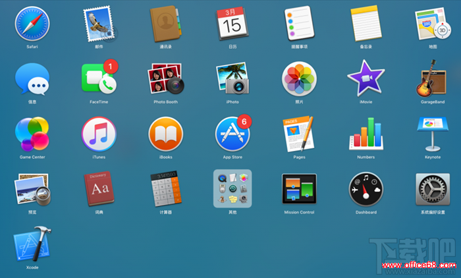This screenshot has width=461, height=278.
Task: Open the Photos (照片) app
Action: 299,79
